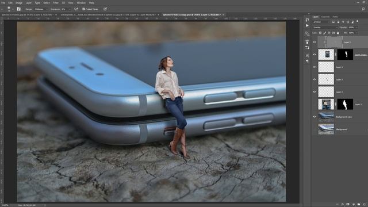Open the Exposure slider dropdown arrow
This screenshot has height=207, width=368.
pyautogui.click(x=70, y=9)
